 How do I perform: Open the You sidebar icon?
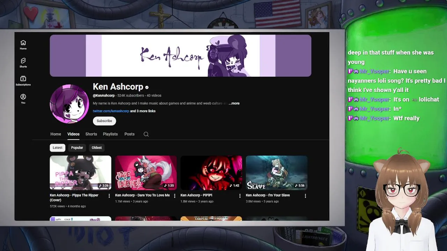pos(23,99)
